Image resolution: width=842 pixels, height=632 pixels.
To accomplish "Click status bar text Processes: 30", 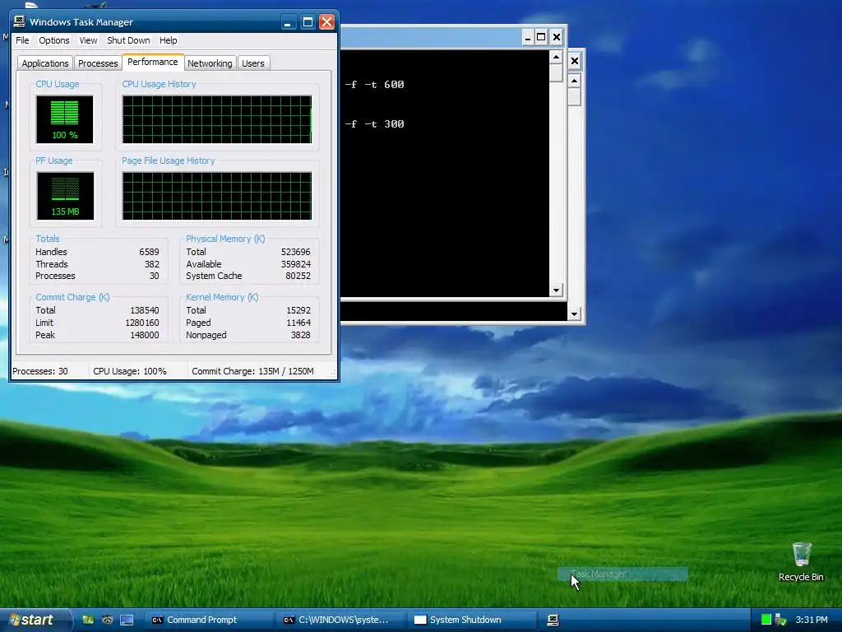I will tap(40, 371).
